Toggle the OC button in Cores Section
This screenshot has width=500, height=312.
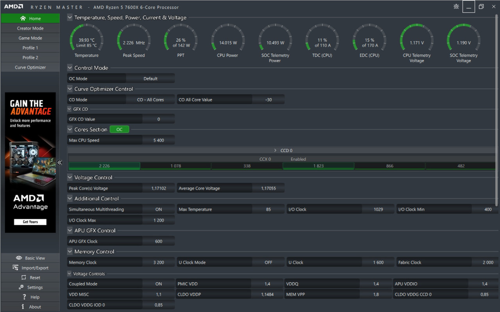[119, 129]
